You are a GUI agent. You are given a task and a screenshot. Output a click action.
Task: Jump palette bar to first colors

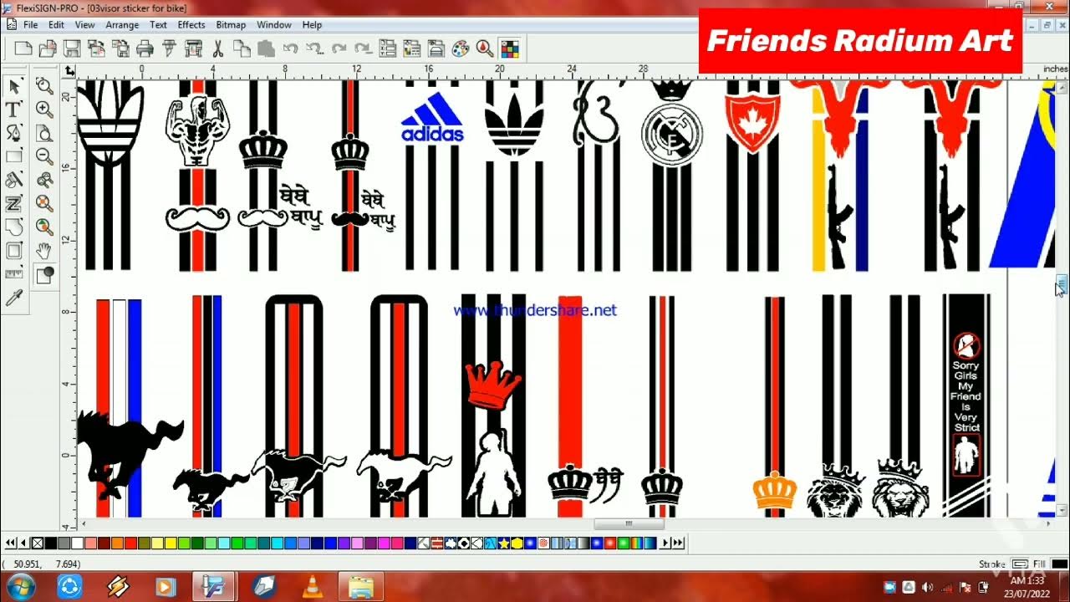click(11, 543)
